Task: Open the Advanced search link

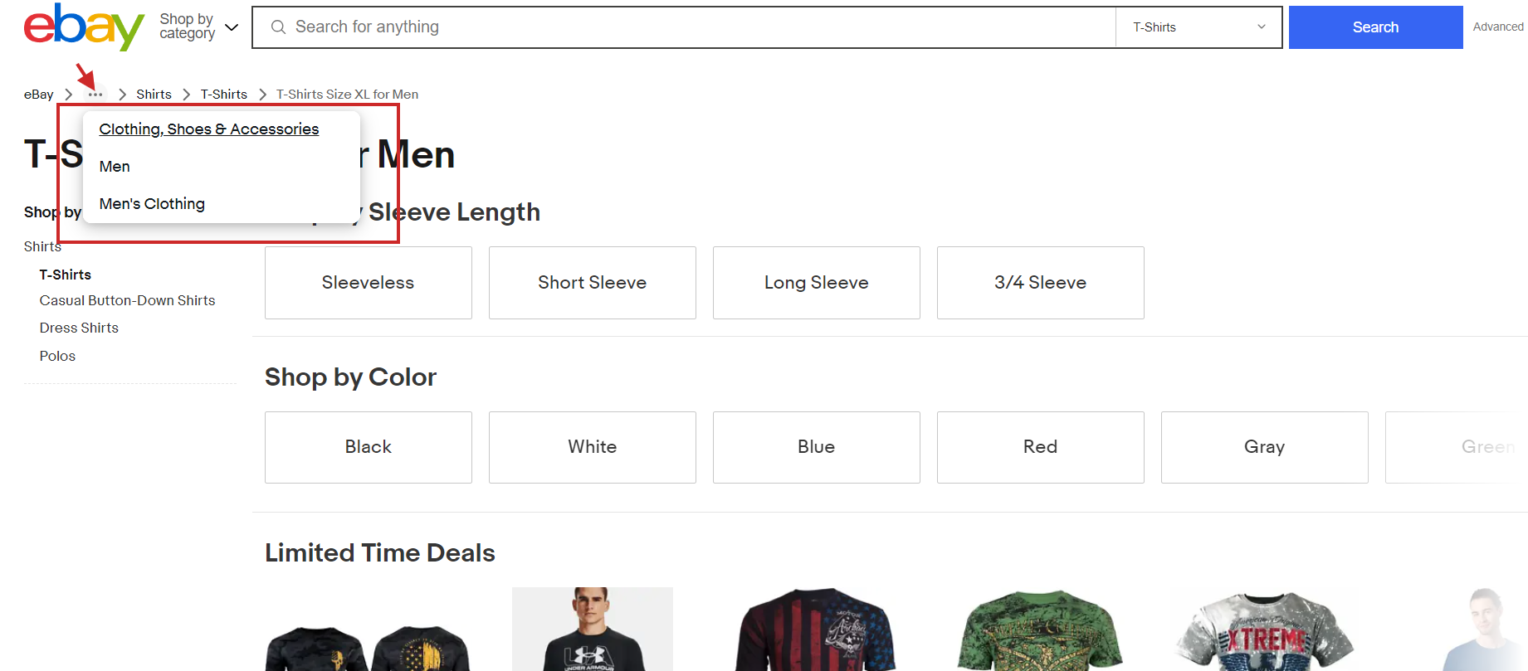Action: pyautogui.click(x=1497, y=27)
